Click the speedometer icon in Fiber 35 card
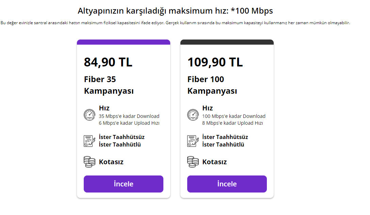 point(90,115)
